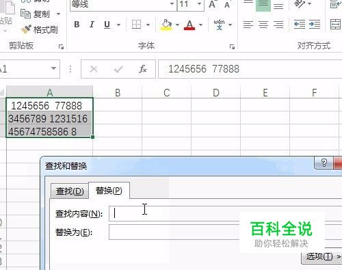Toggle Italic formatting
The image size is (342, 270).
(92, 25)
